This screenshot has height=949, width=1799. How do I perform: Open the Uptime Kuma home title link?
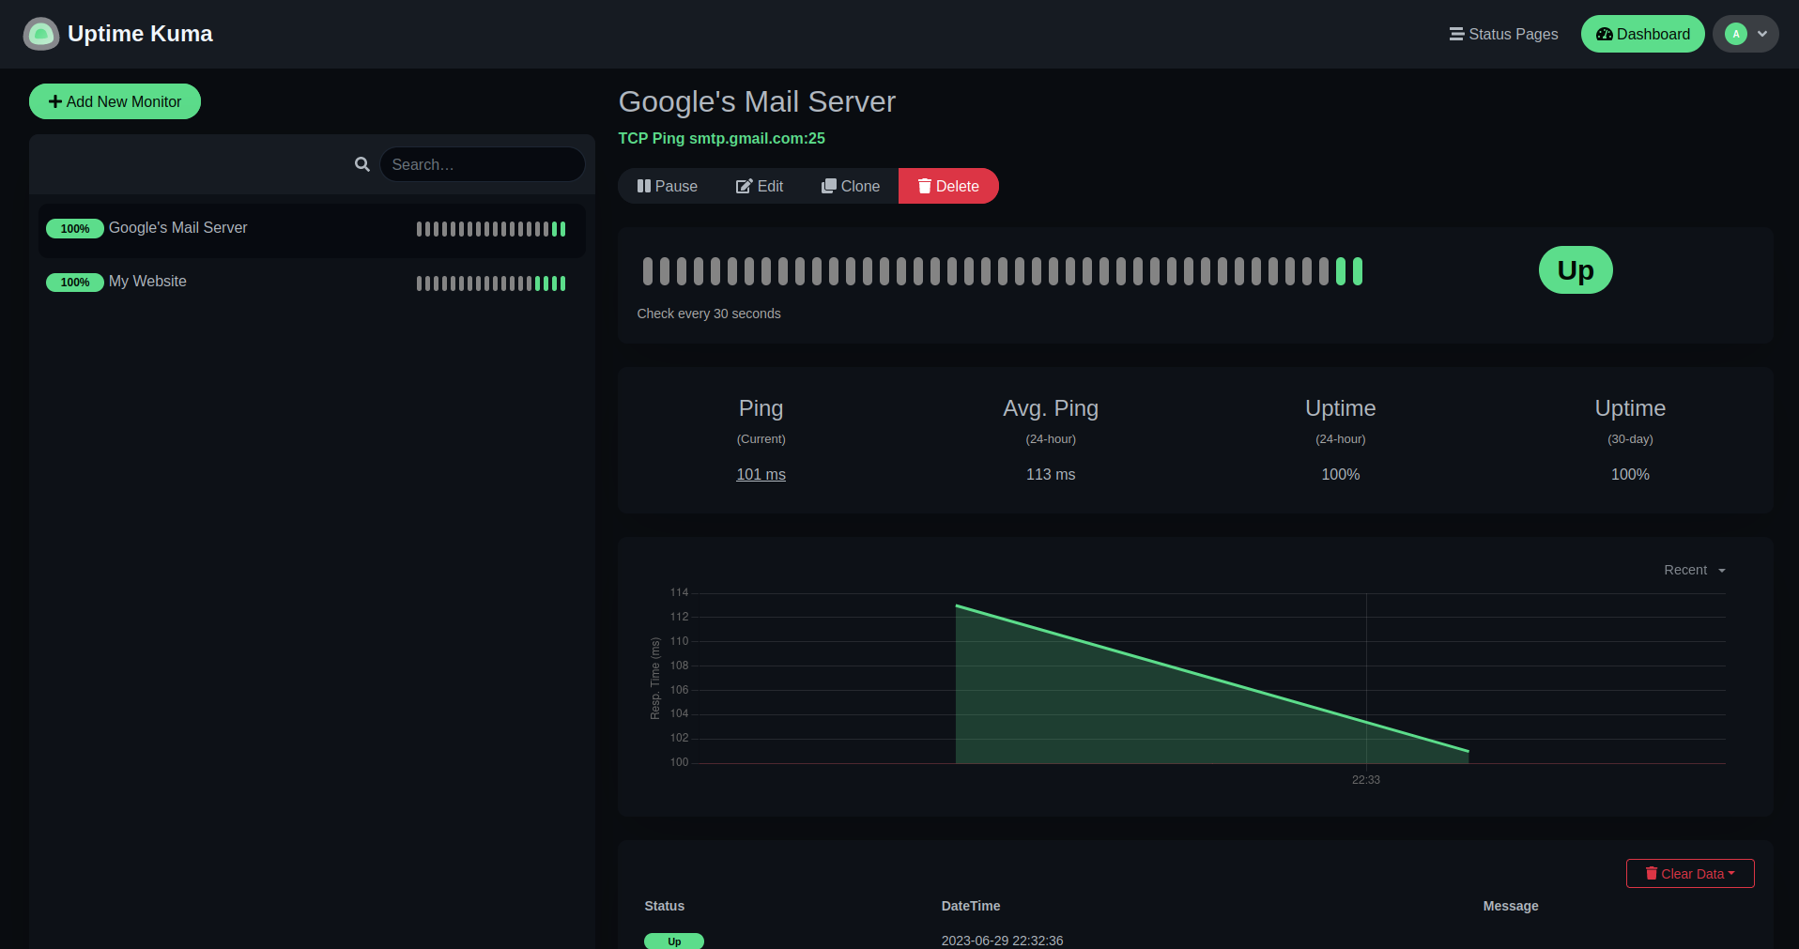140,34
